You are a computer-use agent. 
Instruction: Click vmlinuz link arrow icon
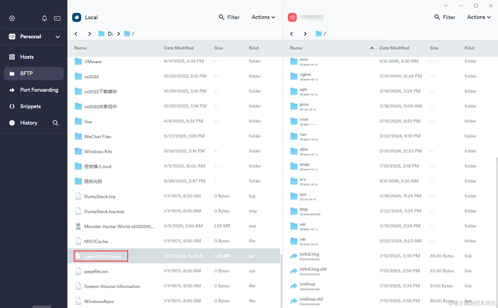tap(294, 286)
